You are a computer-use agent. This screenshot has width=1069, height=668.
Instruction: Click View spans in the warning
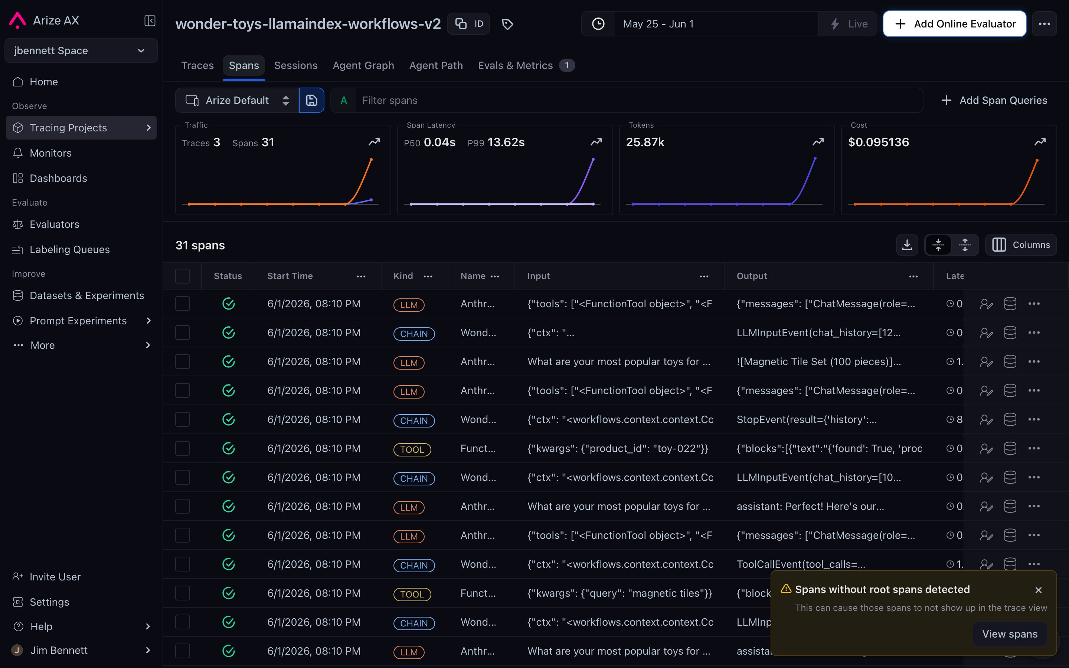(x=1010, y=634)
